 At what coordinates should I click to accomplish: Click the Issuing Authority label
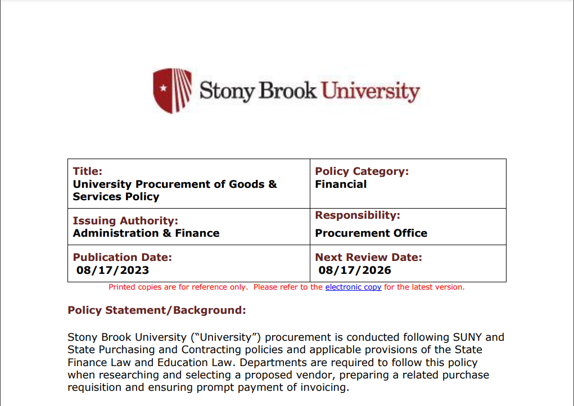125,220
